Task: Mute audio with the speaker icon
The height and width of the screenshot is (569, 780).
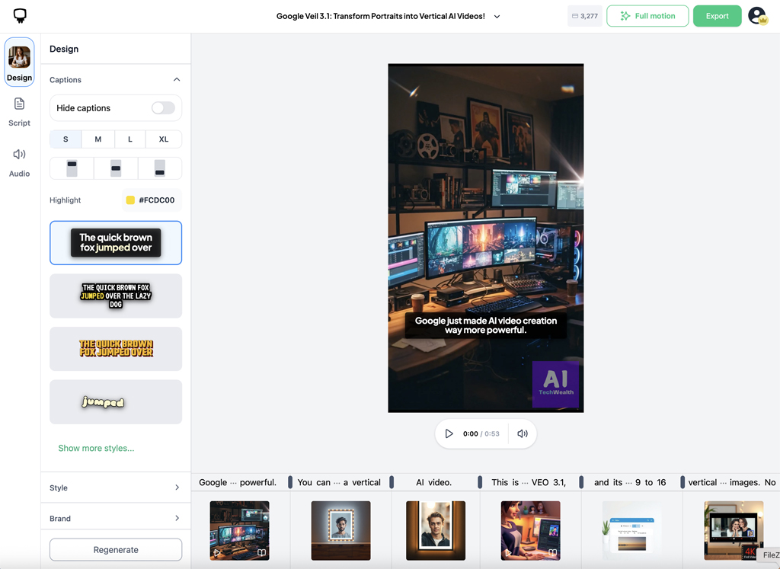Action: 522,433
